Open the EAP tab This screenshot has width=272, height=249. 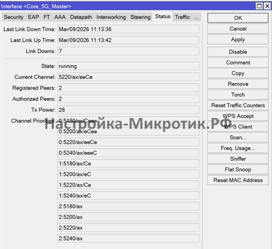(x=33, y=17)
